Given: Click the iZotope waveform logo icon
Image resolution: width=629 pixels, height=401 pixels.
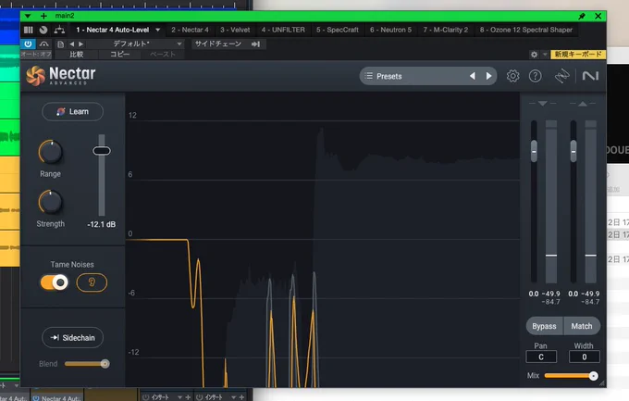Looking at the screenshot, I should 562,76.
